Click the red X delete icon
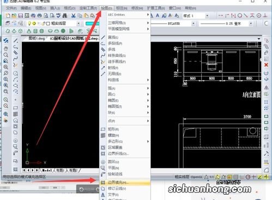Image resolution: width=272 pixels, height=200 pixels. 266,65
